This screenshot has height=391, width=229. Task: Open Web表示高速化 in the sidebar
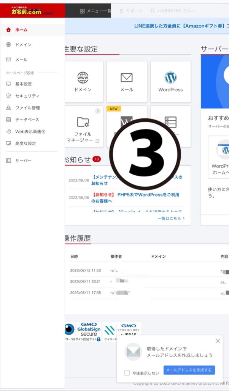tap(30, 131)
